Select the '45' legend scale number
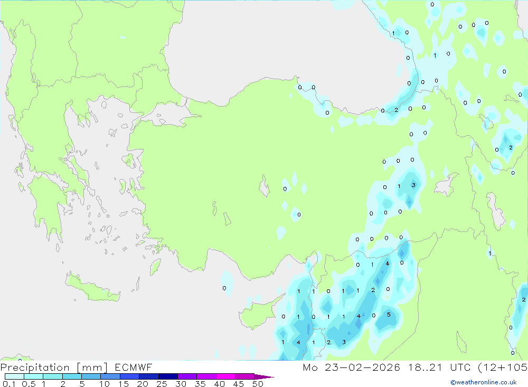 coord(239,384)
